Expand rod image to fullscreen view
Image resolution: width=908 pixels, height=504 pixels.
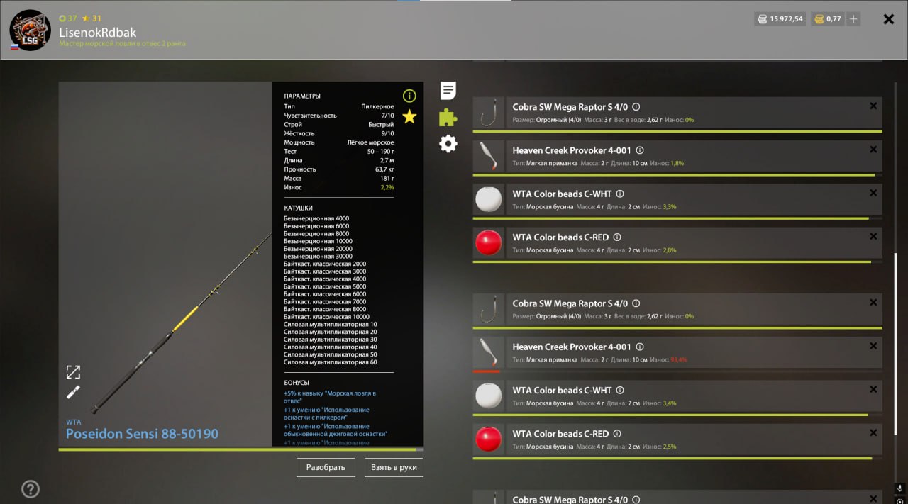[x=73, y=372]
